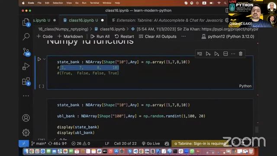The width and height of the screenshot is (277, 156).
Task: Split the cell using cell toolbar icon
Action: coord(225,54)
